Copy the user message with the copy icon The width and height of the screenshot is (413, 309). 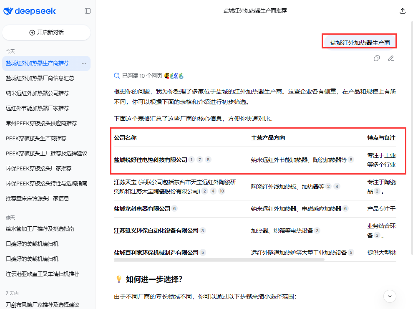tap(377, 58)
